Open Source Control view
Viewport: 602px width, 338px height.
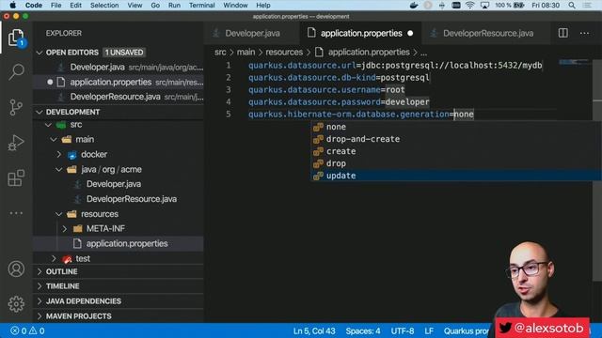(x=16, y=107)
